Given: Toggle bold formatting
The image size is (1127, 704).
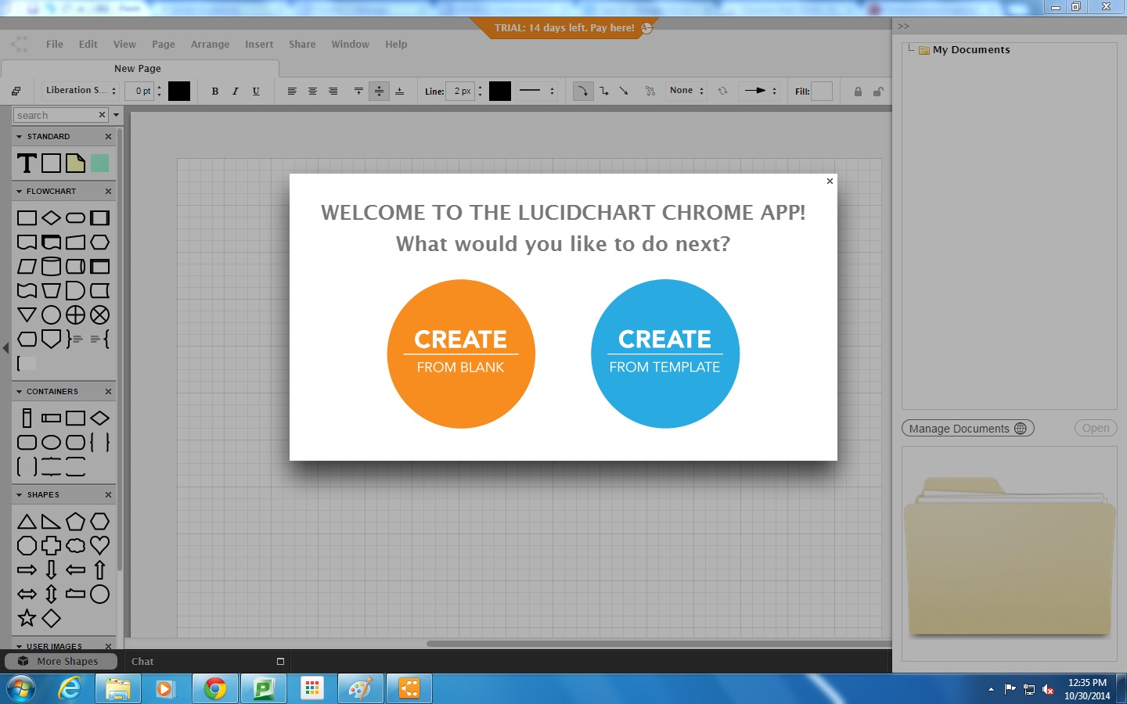Looking at the screenshot, I should [215, 91].
